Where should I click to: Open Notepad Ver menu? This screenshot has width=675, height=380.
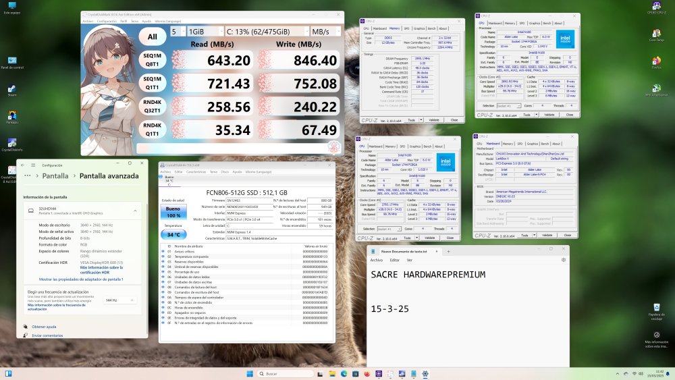pyautogui.click(x=410, y=260)
